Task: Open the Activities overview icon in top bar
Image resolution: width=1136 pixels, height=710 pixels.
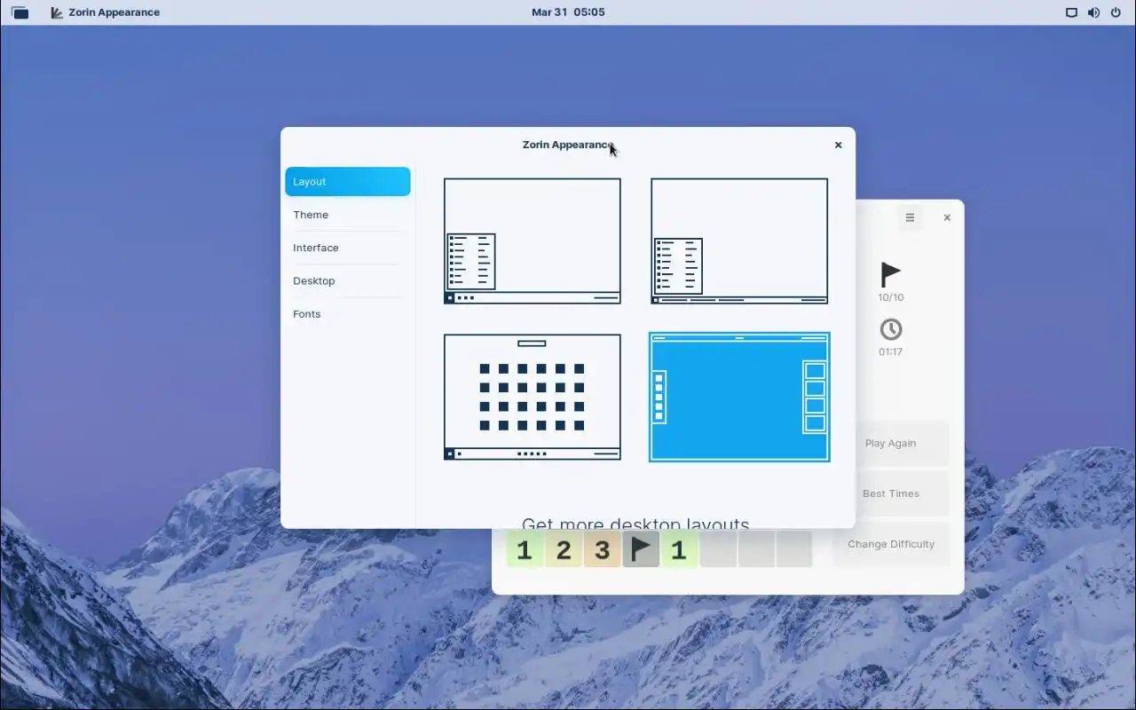Action: (x=20, y=12)
